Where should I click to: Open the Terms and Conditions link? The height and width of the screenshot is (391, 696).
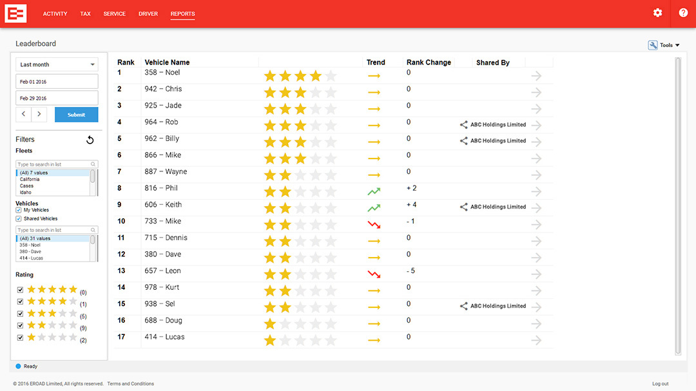[x=130, y=383]
